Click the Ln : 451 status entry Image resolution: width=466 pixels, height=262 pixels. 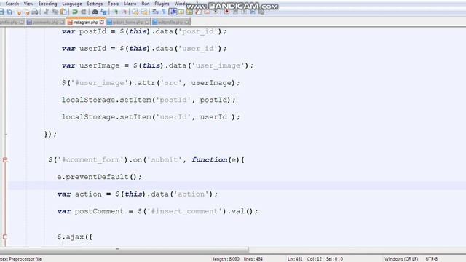point(295,259)
